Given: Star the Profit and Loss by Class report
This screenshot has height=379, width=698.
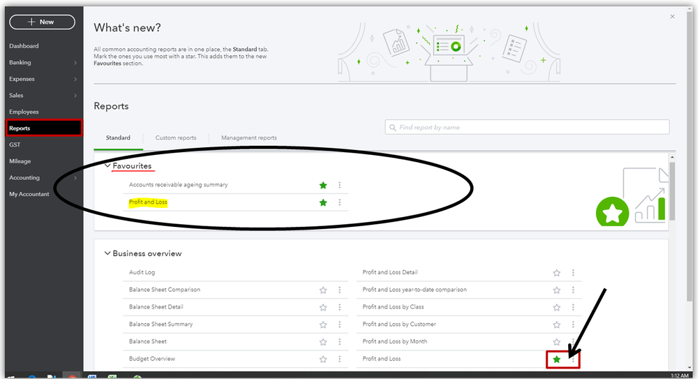Looking at the screenshot, I should click(x=556, y=307).
